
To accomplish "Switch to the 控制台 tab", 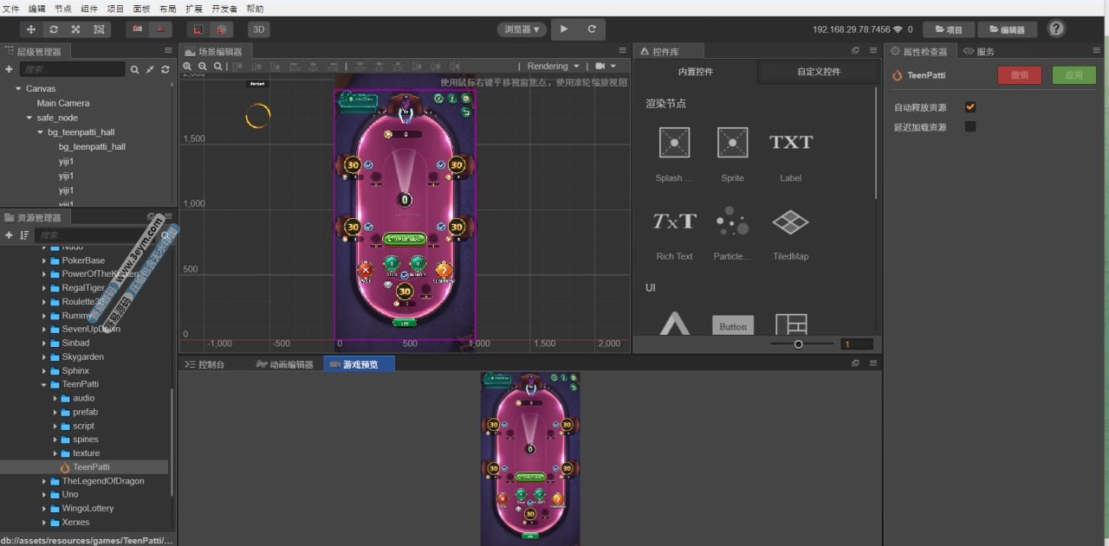I will click(205, 364).
